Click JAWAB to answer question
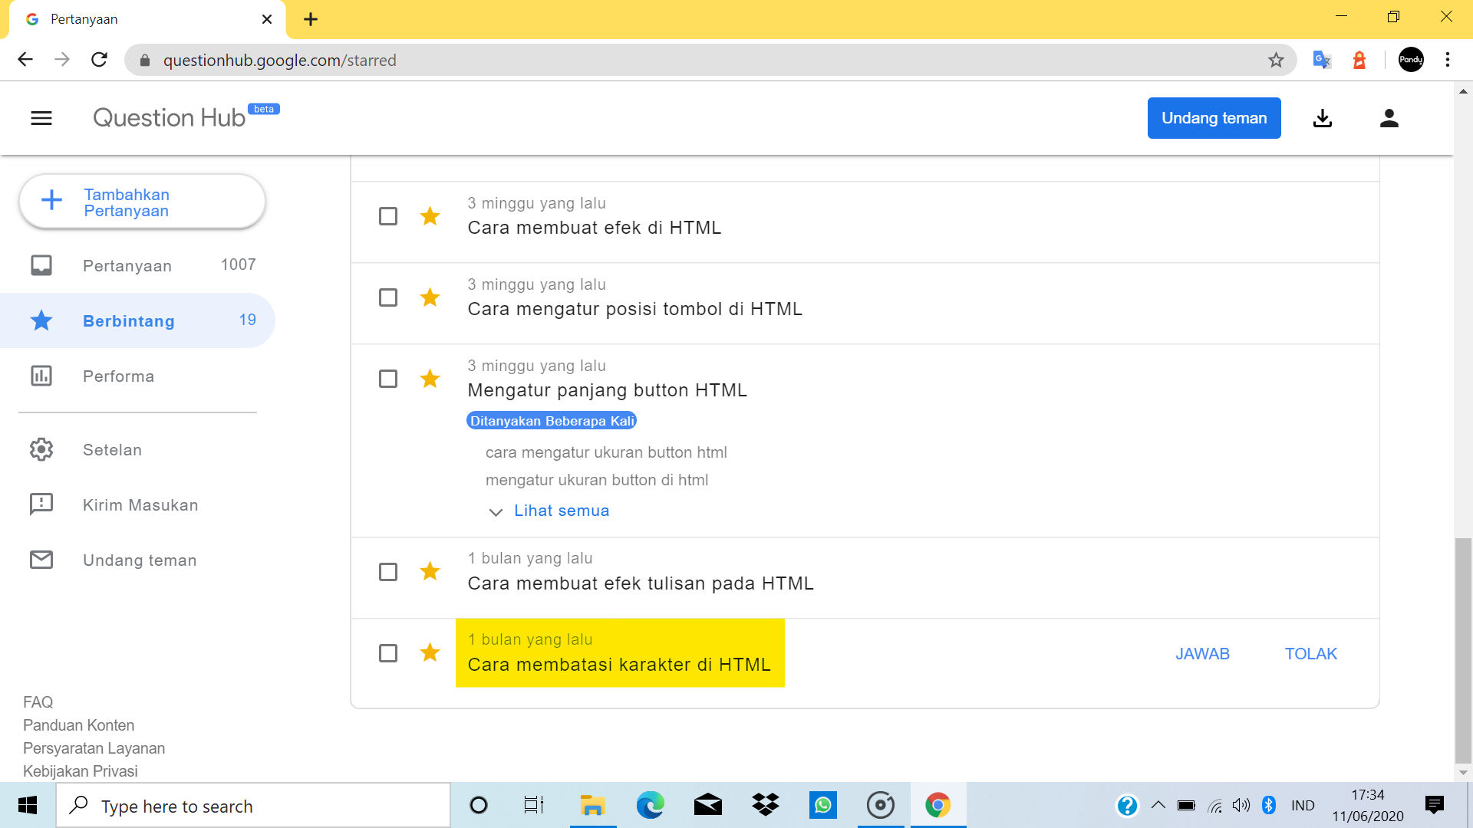1473x828 pixels. pyautogui.click(x=1202, y=654)
